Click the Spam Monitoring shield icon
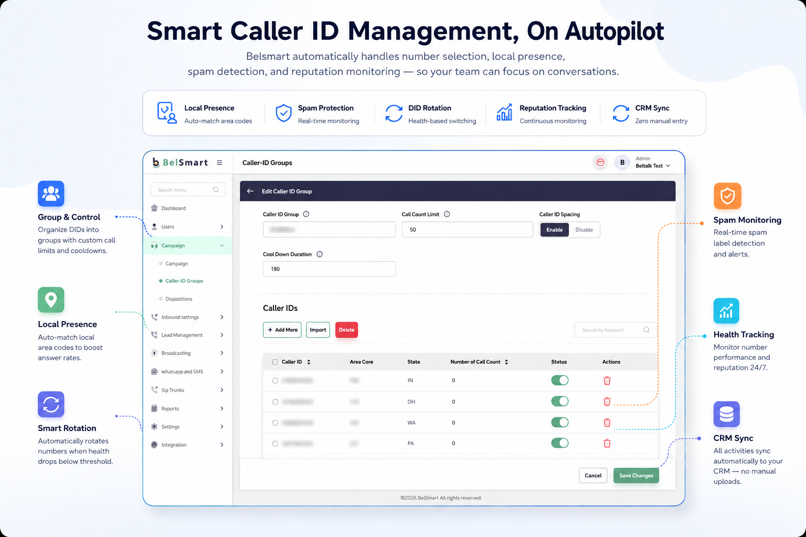 click(x=727, y=196)
